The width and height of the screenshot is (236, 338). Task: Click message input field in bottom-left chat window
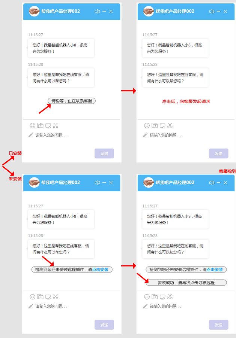(x=72, y=306)
